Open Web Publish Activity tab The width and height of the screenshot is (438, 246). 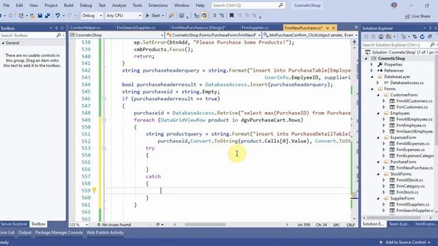pos(105,232)
